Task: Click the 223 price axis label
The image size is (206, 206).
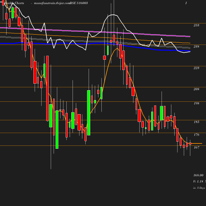Action: (x=196, y=68)
